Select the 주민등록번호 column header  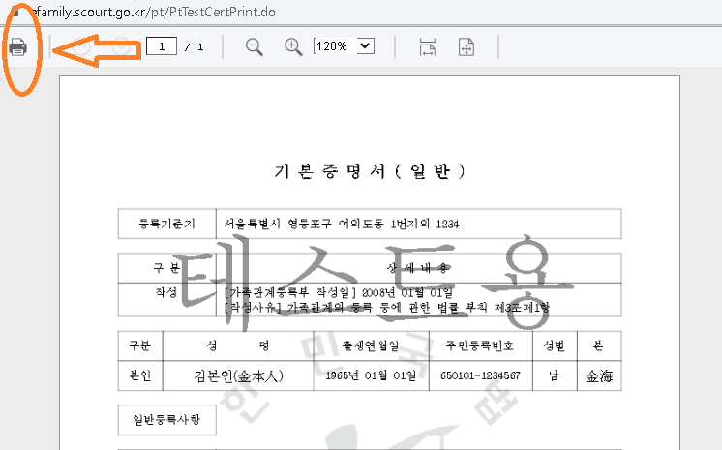pos(480,345)
